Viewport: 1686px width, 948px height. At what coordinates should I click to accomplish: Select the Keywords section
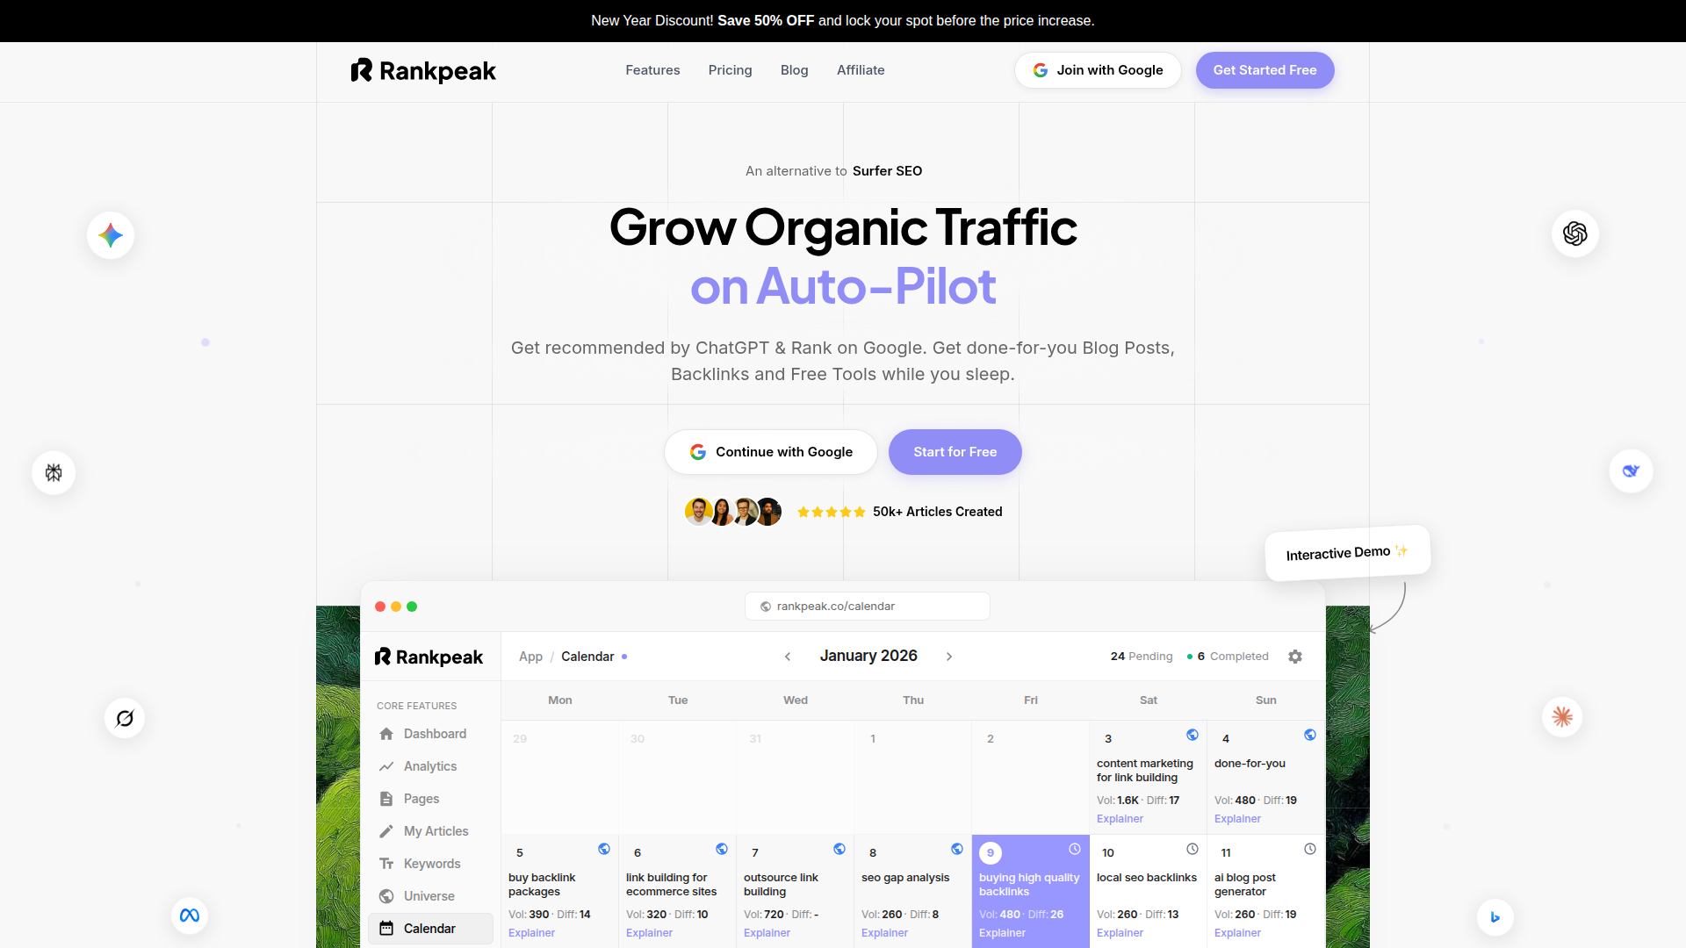431,863
